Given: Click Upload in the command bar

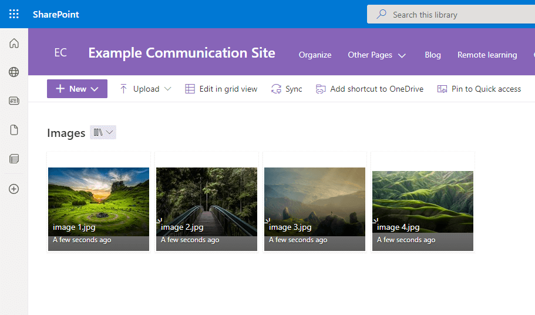Looking at the screenshot, I should point(146,89).
